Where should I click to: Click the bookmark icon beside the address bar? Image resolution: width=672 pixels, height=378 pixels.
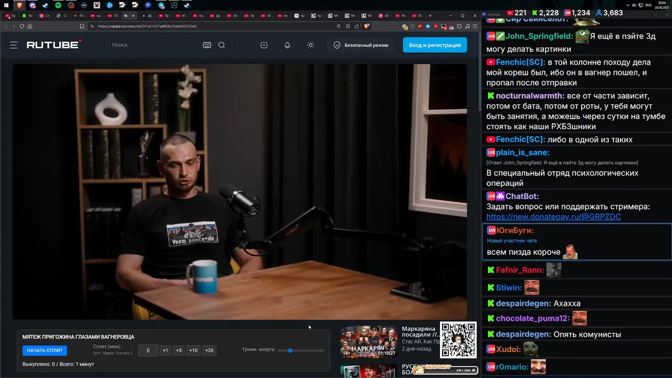[82, 26]
